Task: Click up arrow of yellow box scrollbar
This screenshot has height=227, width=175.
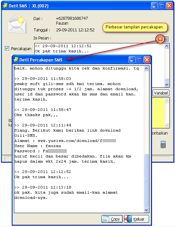Action: [167, 100]
